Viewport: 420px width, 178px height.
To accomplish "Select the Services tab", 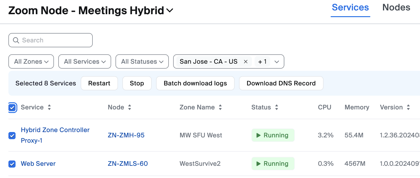I will [350, 8].
